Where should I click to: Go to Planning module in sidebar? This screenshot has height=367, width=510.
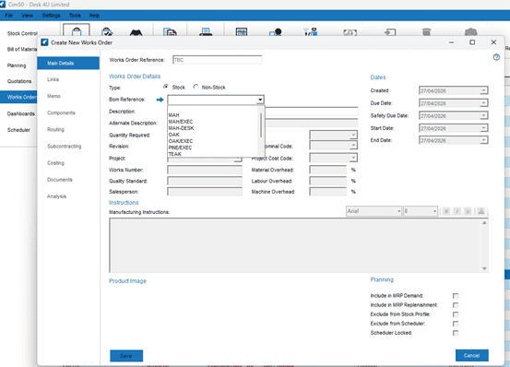(x=17, y=65)
